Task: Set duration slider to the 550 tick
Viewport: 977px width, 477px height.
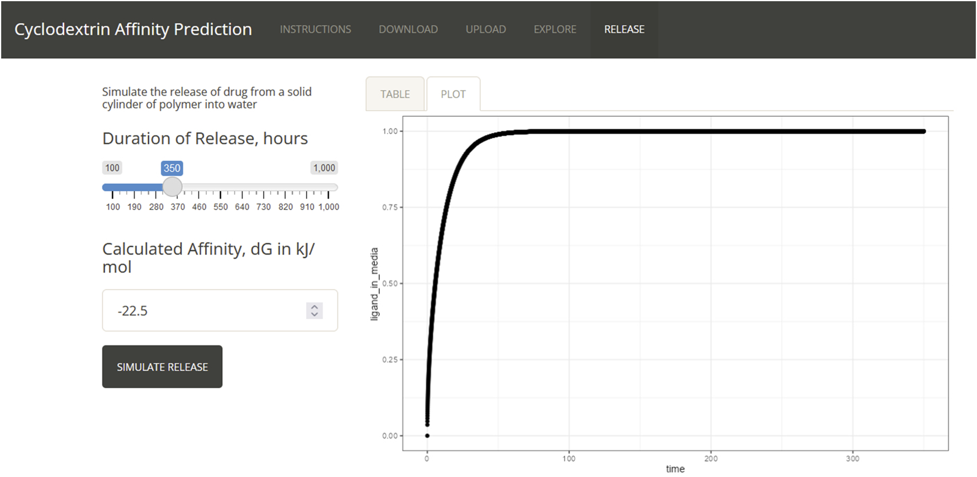Action: tap(221, 188)
